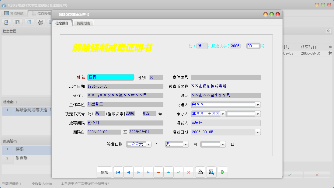Image resolution: width=334 pixels, height=188 pixels.
Task: Open the 系统导航 tab
Action: [14, 13]
